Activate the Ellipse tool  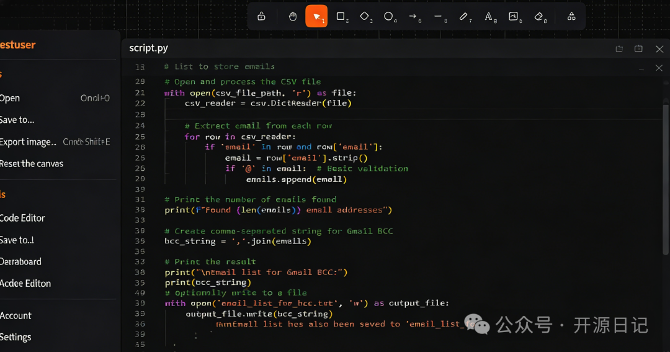coord(389,17)
